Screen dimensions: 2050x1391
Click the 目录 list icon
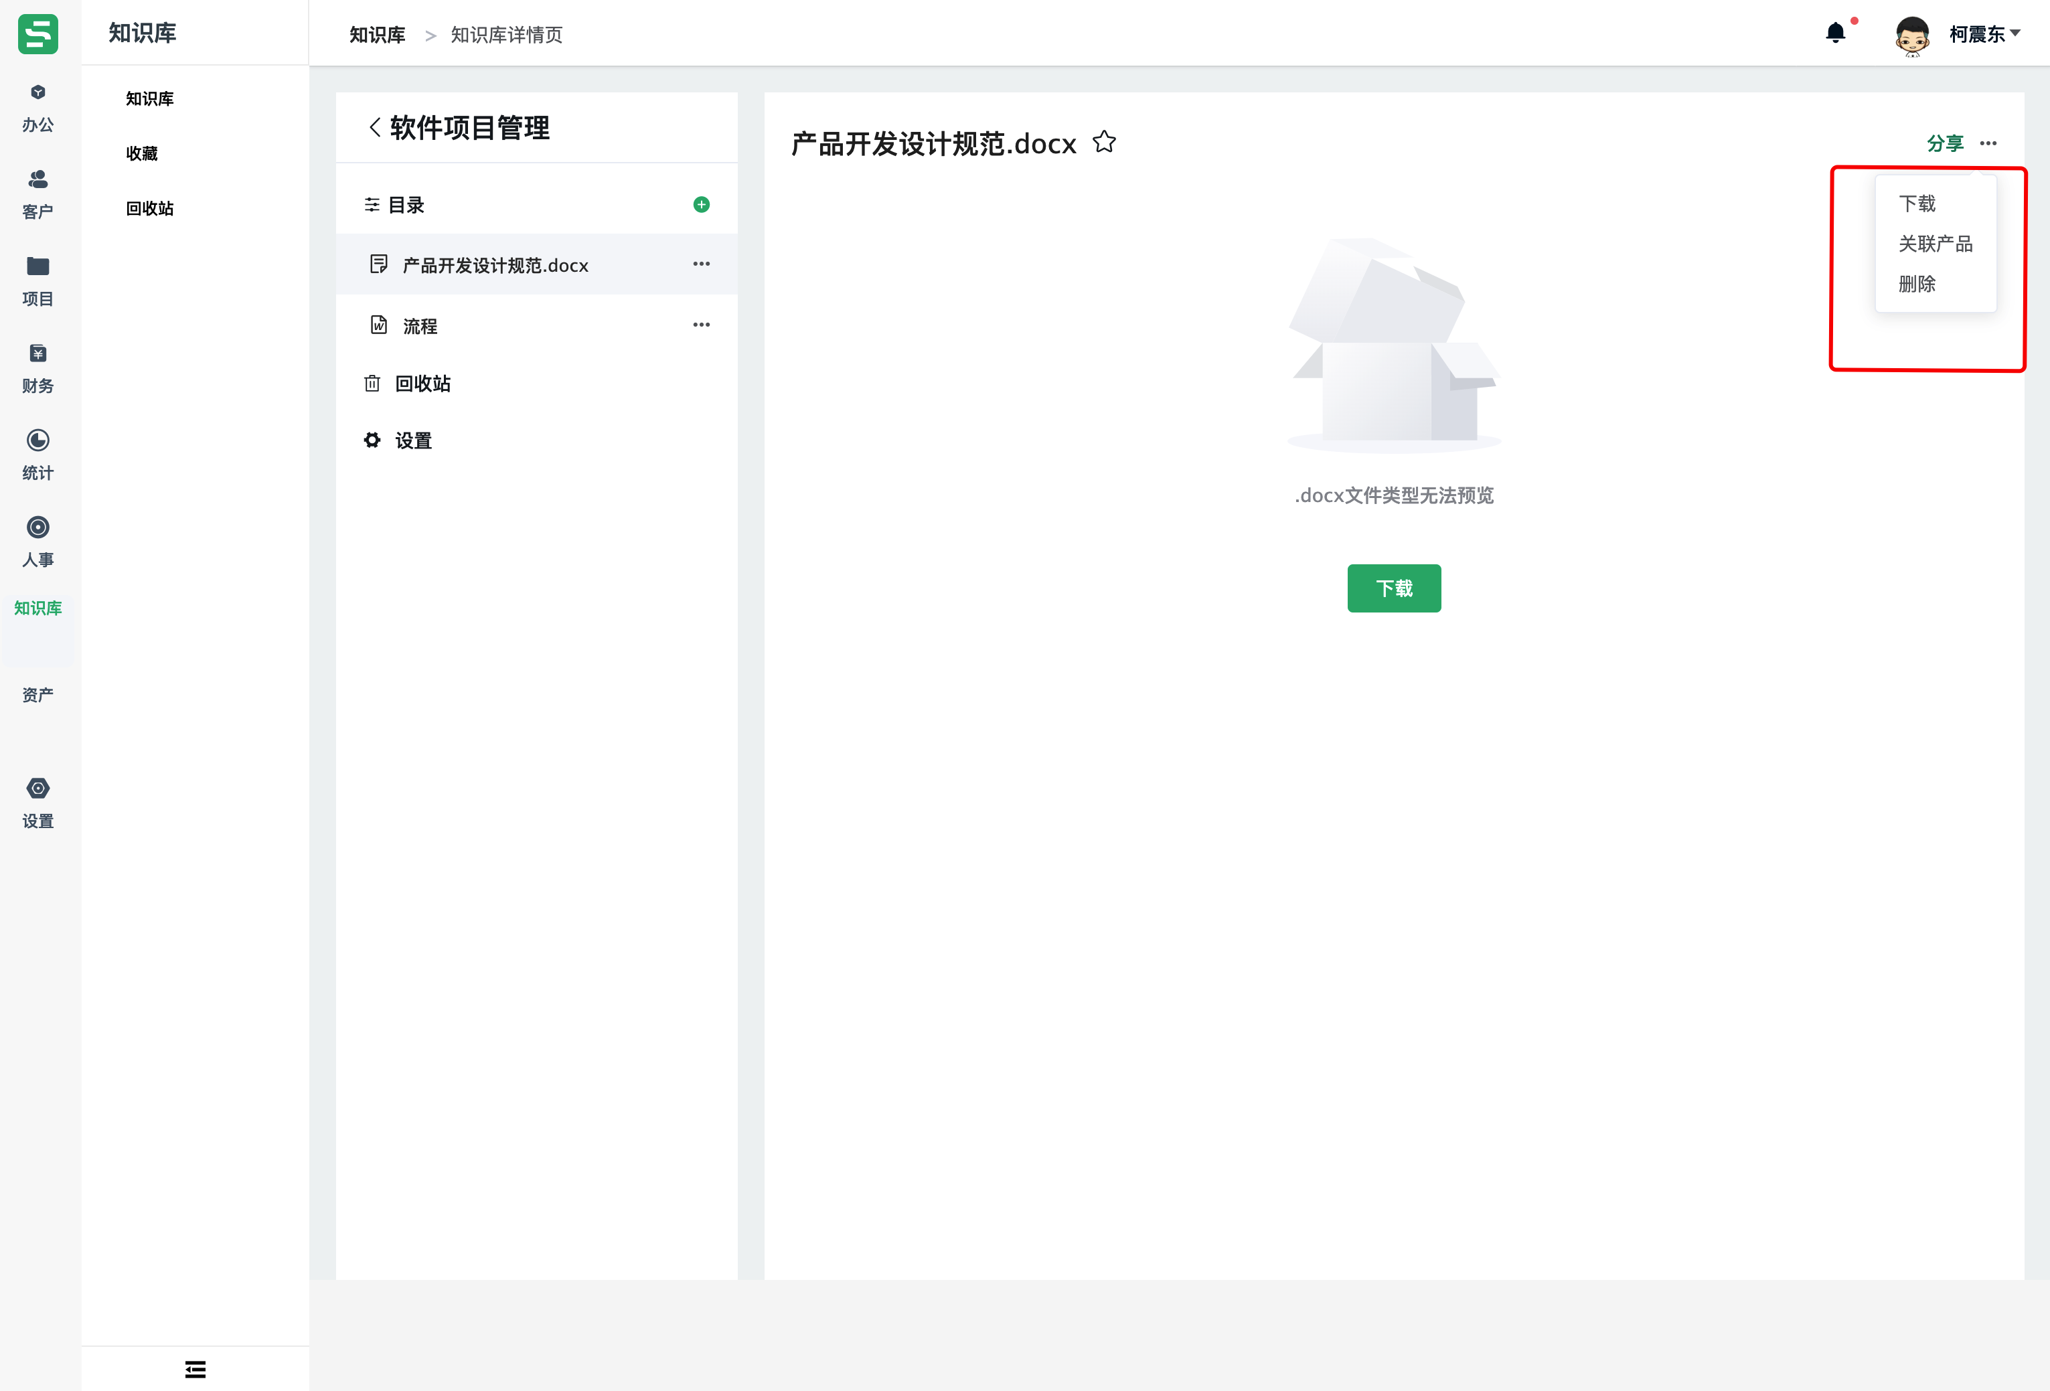[372, 205]
